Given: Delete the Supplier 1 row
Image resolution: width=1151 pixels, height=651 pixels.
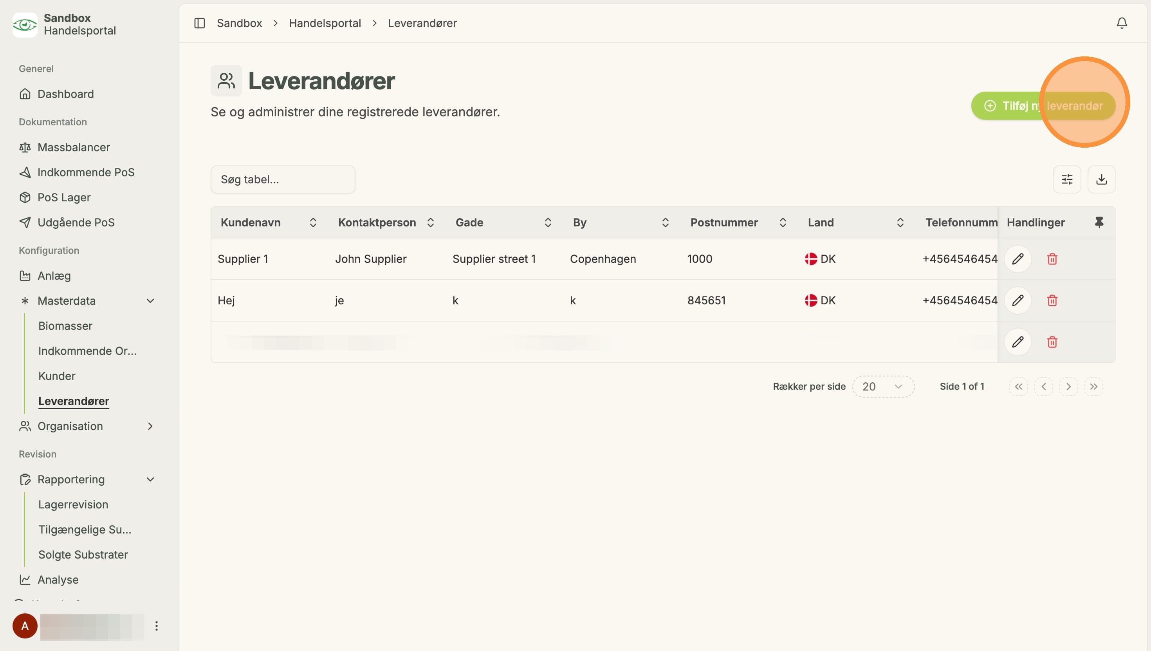Looking at the screenshot, I should pos(1052,259).
